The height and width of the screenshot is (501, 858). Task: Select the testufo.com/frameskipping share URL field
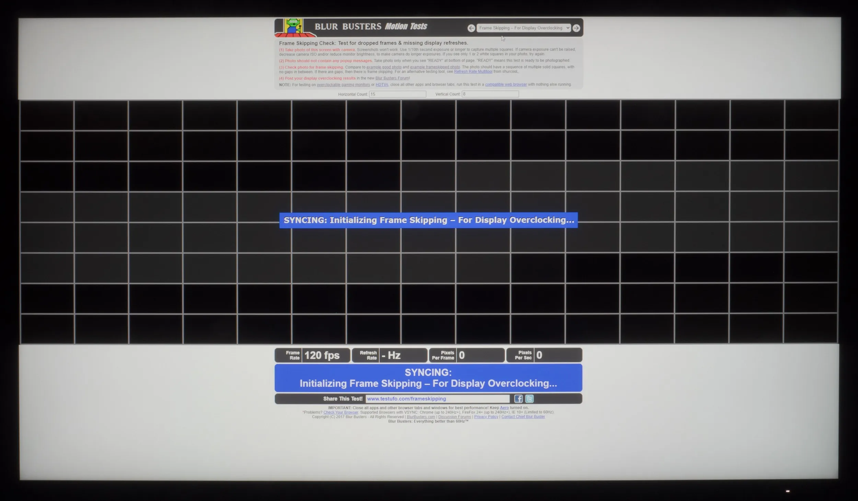437,399
